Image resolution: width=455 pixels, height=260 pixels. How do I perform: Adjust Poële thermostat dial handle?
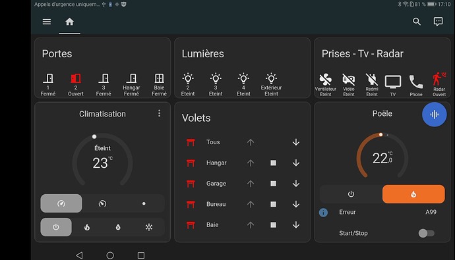click(x=380, y=135)
